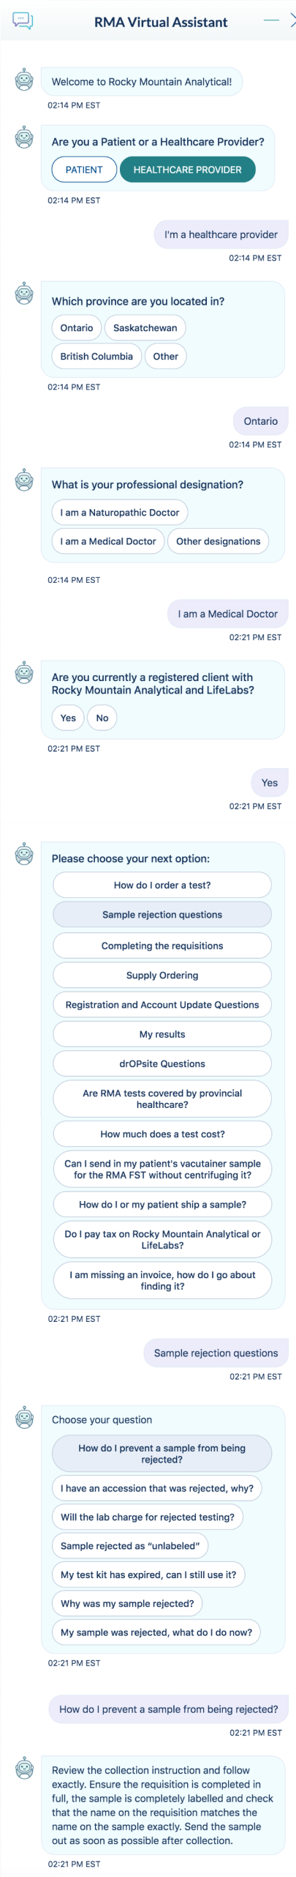296x1877 pixels.
Task: Choose 'Supply Ordering' option
Action: coord(162,975)
